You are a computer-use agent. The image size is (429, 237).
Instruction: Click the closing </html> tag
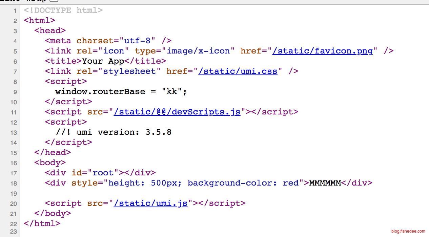point(42,224)
